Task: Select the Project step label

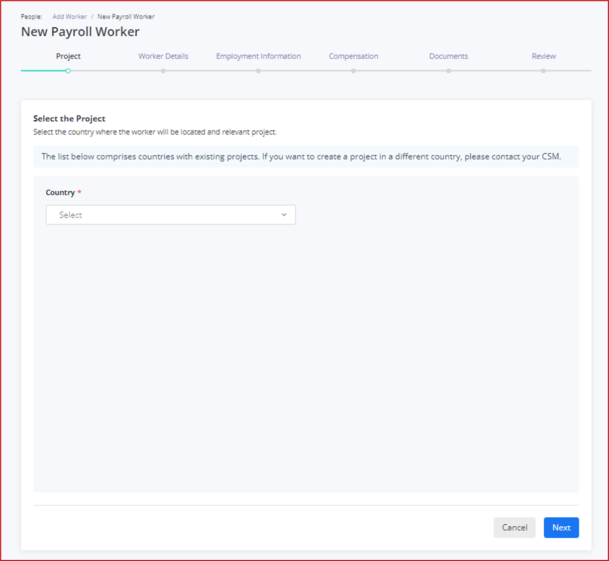Action: point(68,56)
